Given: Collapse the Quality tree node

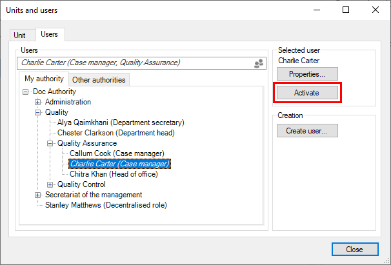Looking at the screenshot, I should (x=38, y=112).
